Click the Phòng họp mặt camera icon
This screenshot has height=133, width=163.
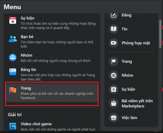[113, 43]
